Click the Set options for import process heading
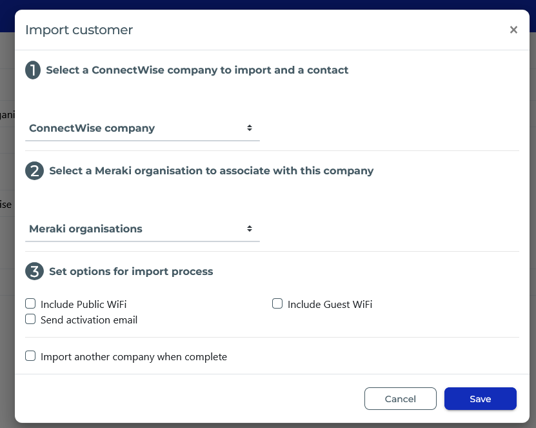Viewport: 536px width, 428px height. pyautogui.click(x=131, y=272)
